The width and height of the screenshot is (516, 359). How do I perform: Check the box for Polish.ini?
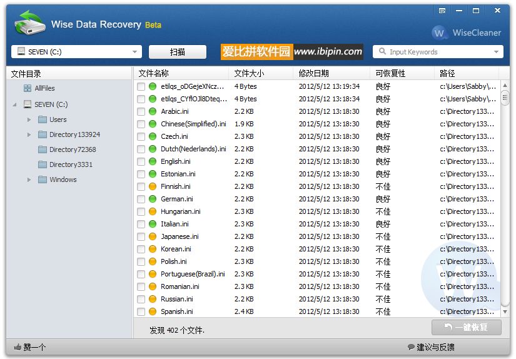pos(141,261)
